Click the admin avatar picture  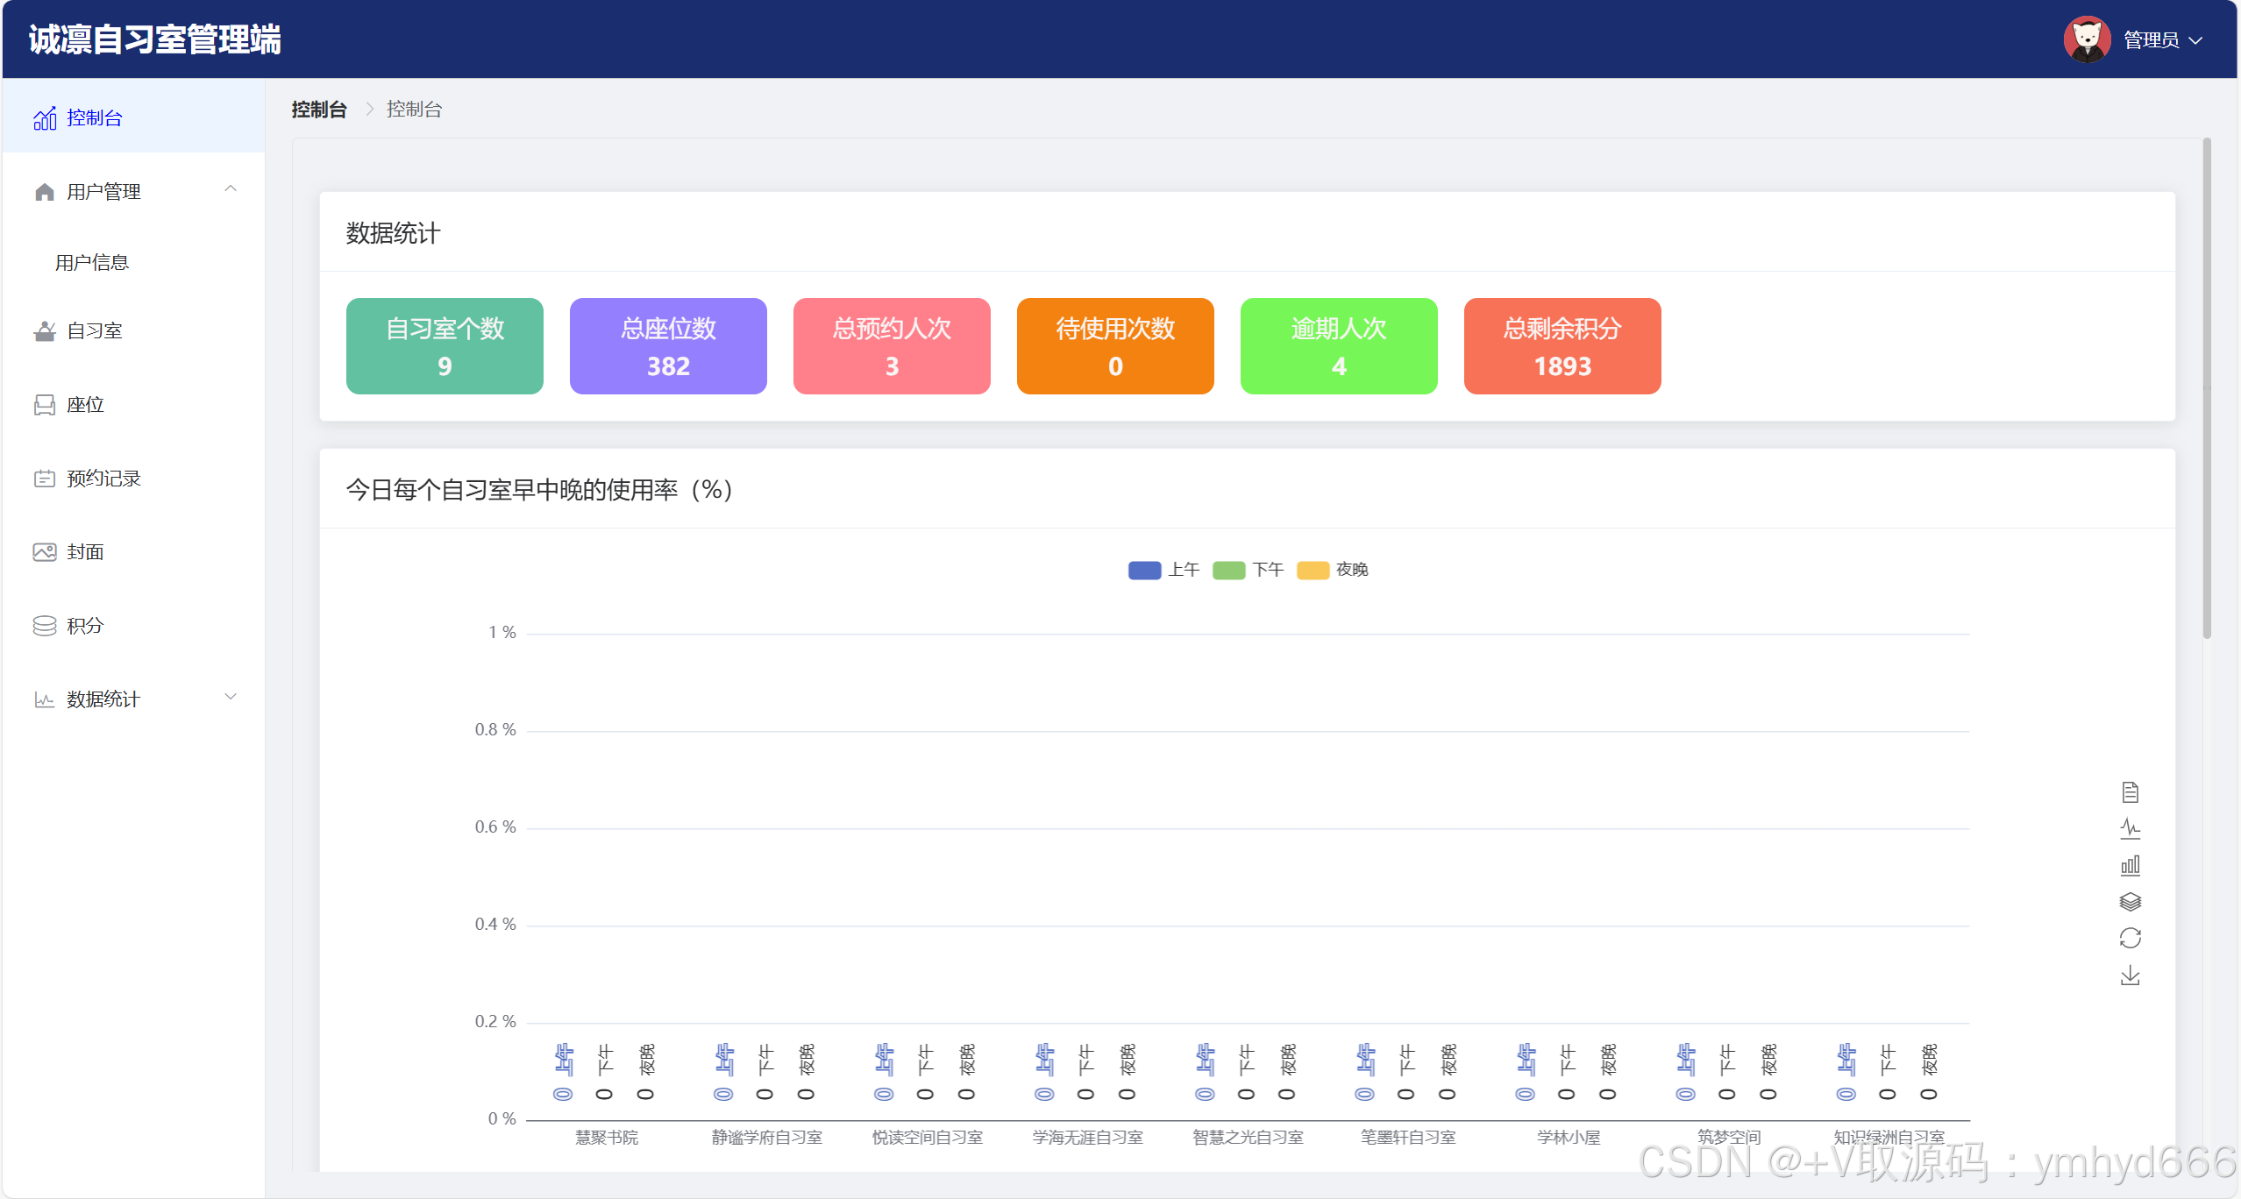pyautogui.click(x=2086, y=39)
